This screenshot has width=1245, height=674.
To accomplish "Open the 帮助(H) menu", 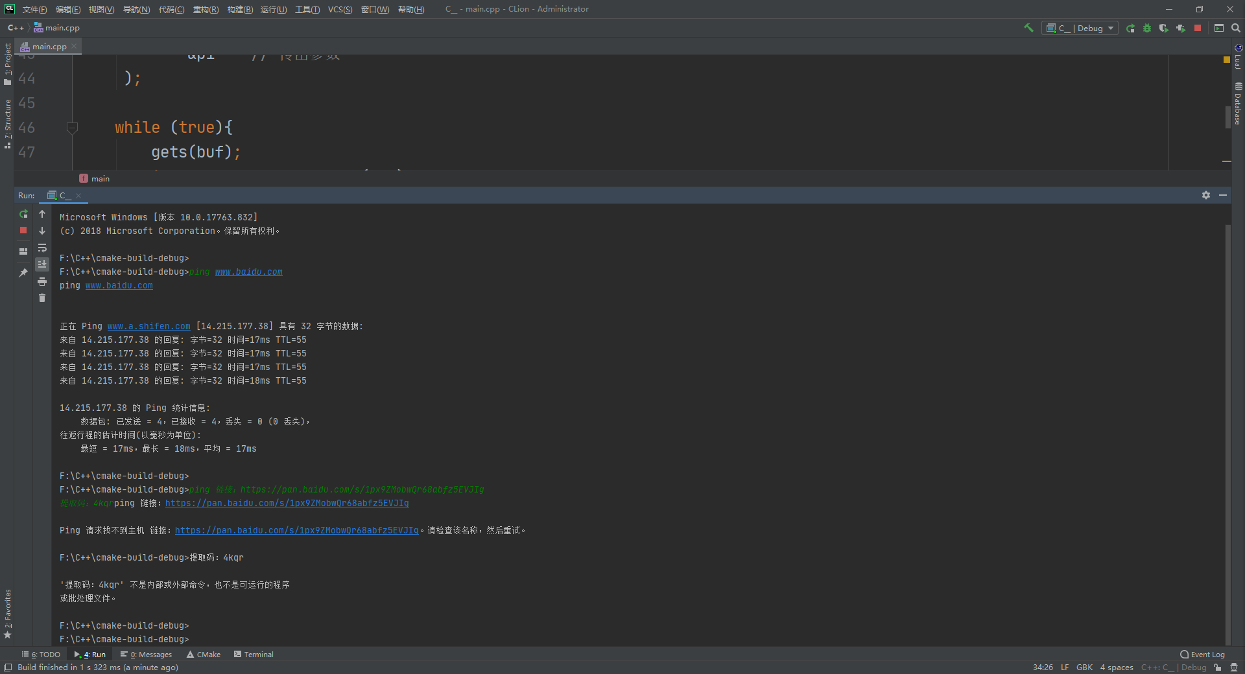I will tap(411, 9).
